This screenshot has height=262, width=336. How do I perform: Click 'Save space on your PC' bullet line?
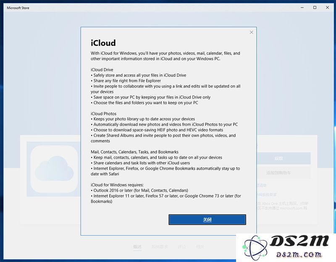(x=150, y=97)
